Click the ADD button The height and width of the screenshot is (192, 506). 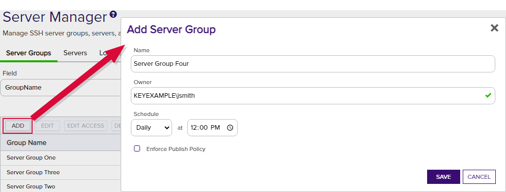tap(18, 126)
